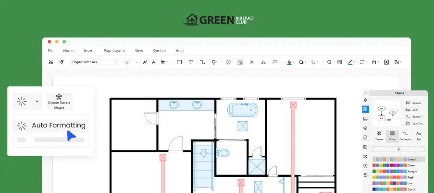Click the Group shapes icon

(240, 62)
